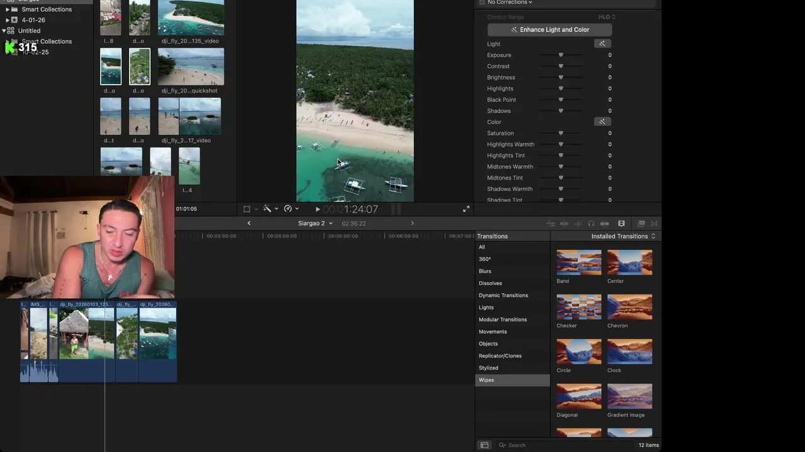Viewport: 805px width, 452px height.
Task: Enter fullscreen viewer playback
Action: tap(466, 209)
